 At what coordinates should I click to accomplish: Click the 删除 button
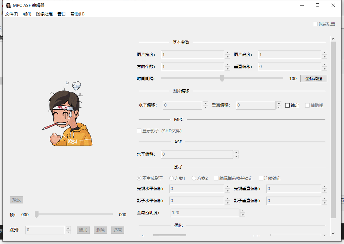100,230
